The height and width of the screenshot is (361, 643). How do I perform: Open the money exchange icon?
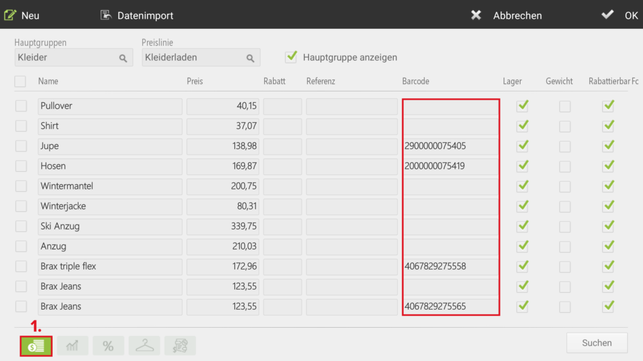pos(180,346)
